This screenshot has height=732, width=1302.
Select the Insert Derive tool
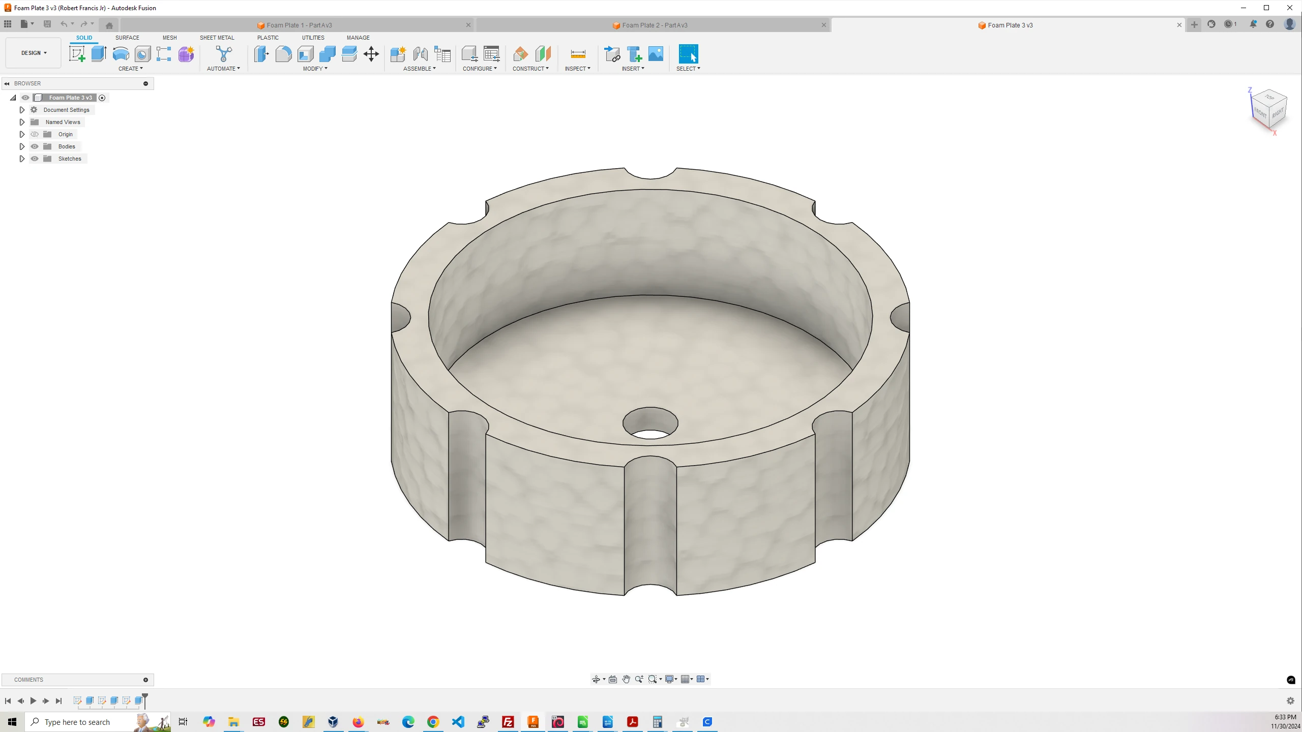pos(612,54)
